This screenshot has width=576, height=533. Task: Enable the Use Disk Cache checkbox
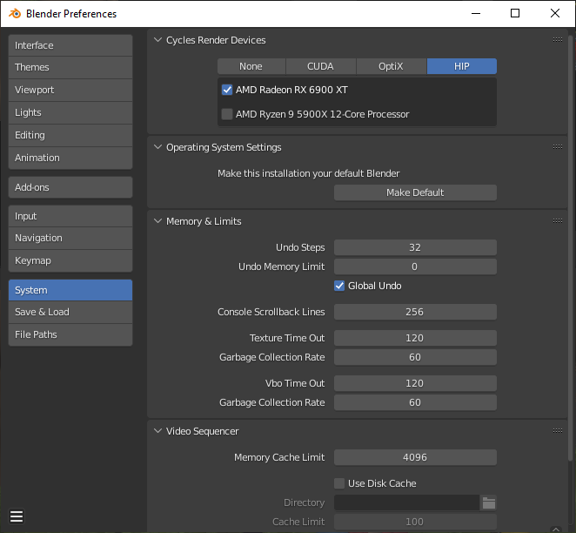click(x=339, y=483)
